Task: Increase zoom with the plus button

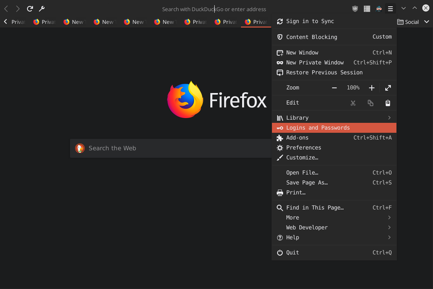Action: click(372, 88)
